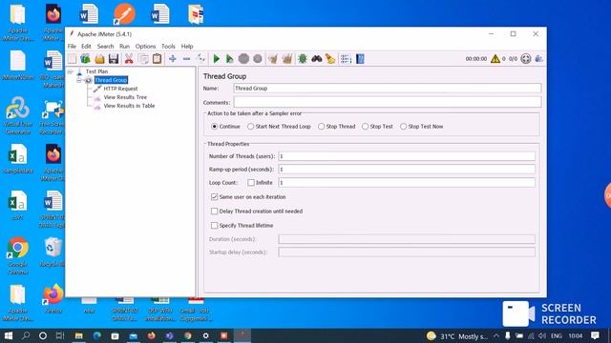Open Task View on the taskbar
Screen dimensions: 611x343
60,335
